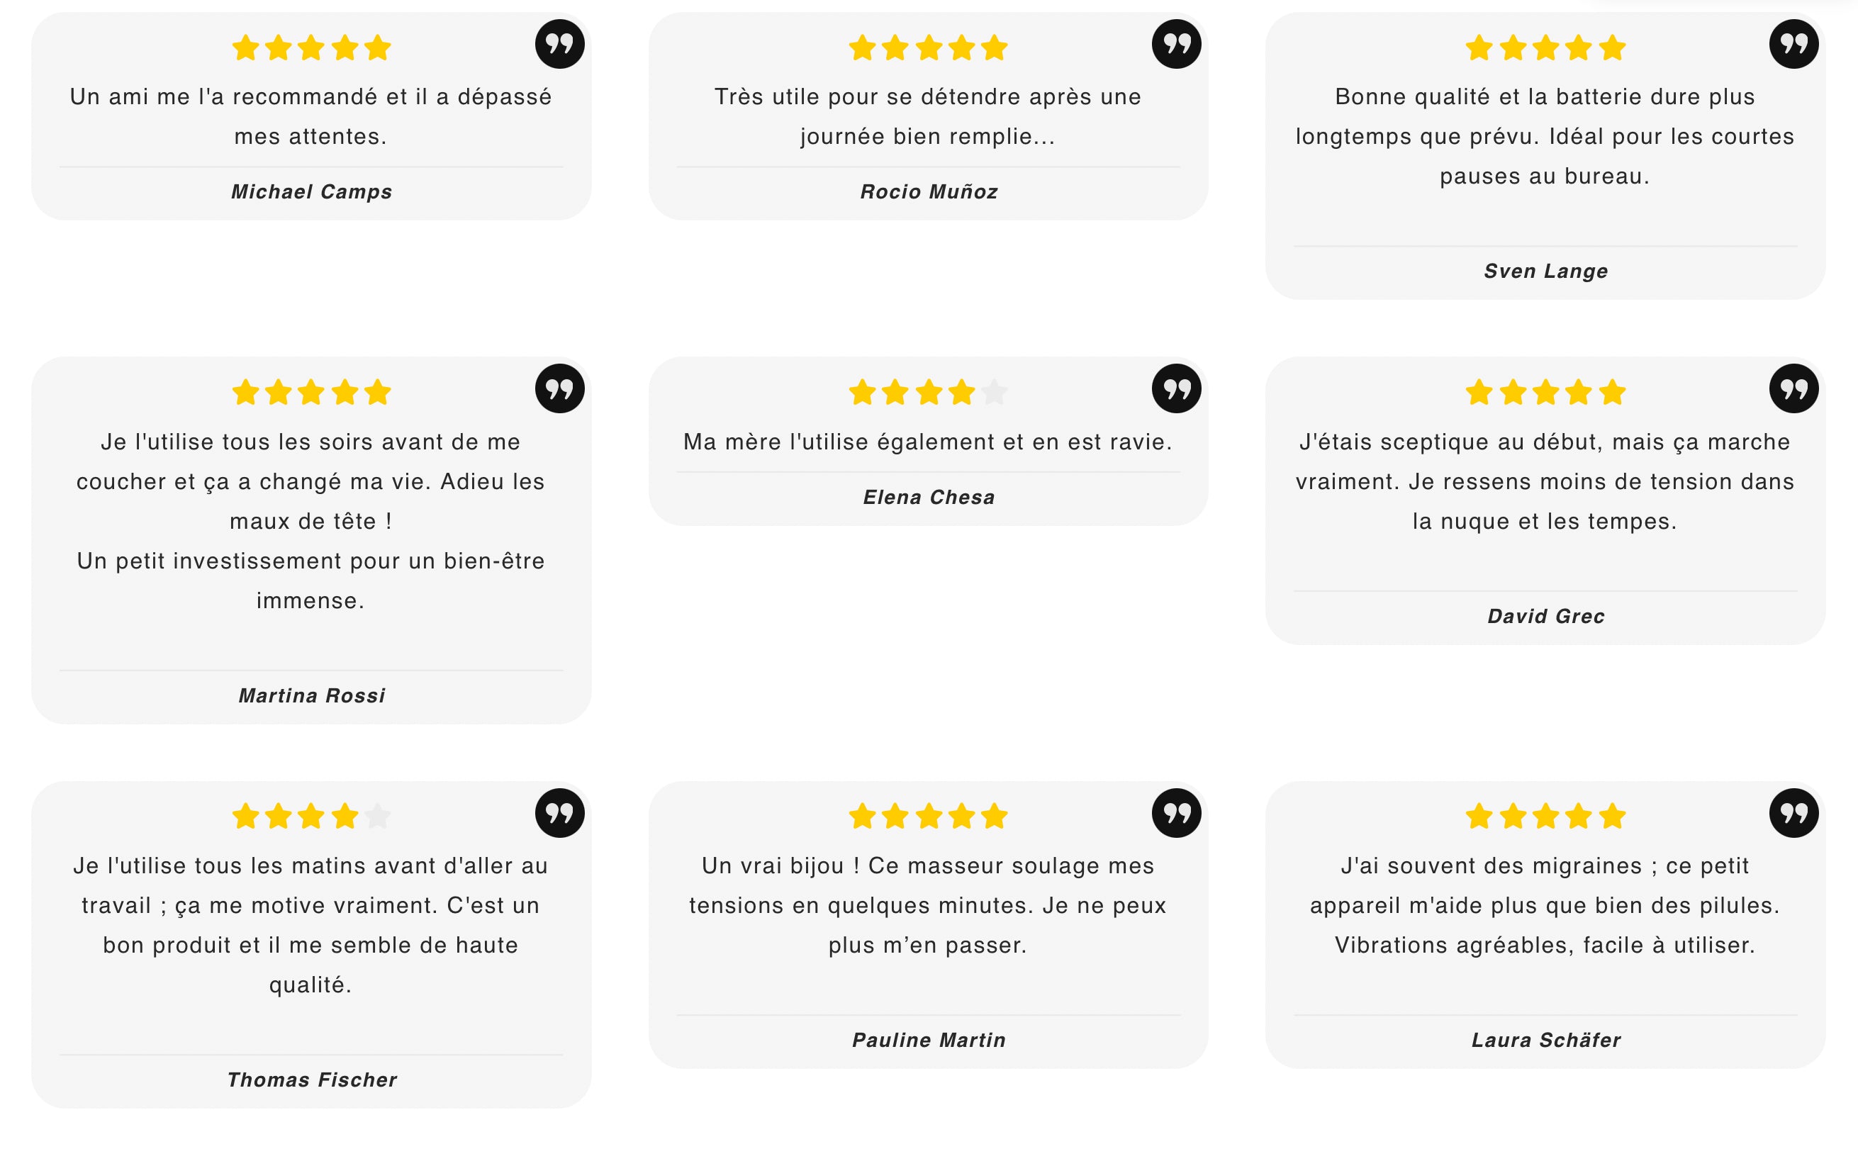Click the quote icon on Rocio Muñoz review
The width and height of the screenshot is (1858, 1149).
pos(1176,44)
